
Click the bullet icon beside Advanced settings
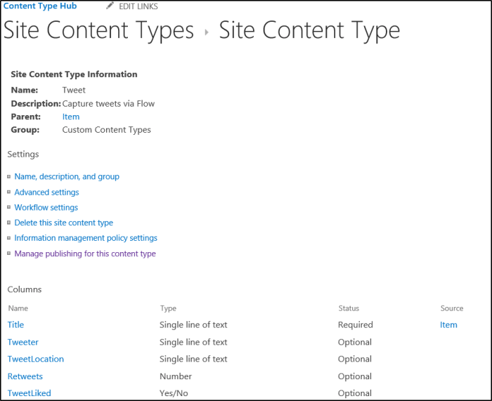[x=8, y=192]
